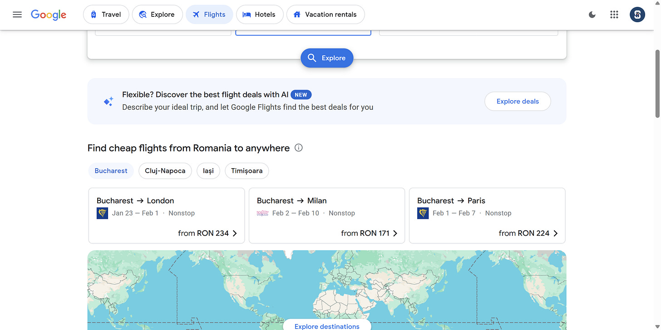Click the Google logo
This screenshot has width=661, height=330.
[x=49, y=15]
